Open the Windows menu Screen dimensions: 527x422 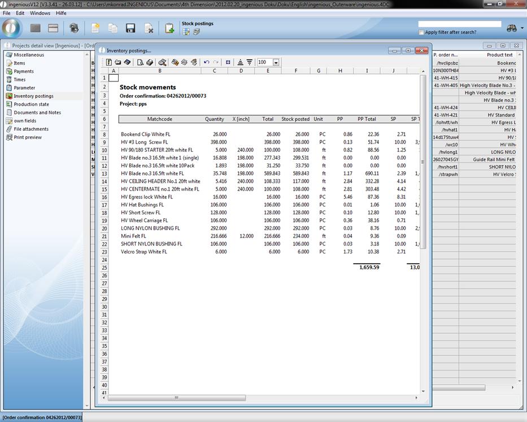tap(40, 13)
